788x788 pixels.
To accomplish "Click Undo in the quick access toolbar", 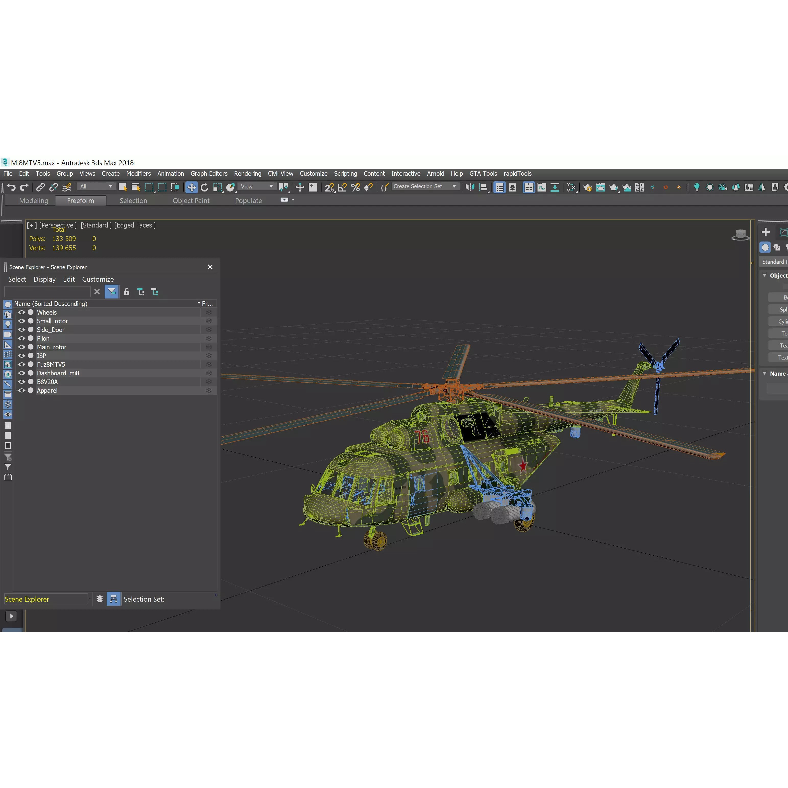I will coord(11,187).
